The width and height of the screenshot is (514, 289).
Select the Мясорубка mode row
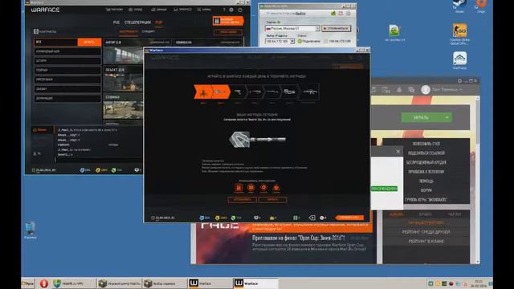click(67, 79)
